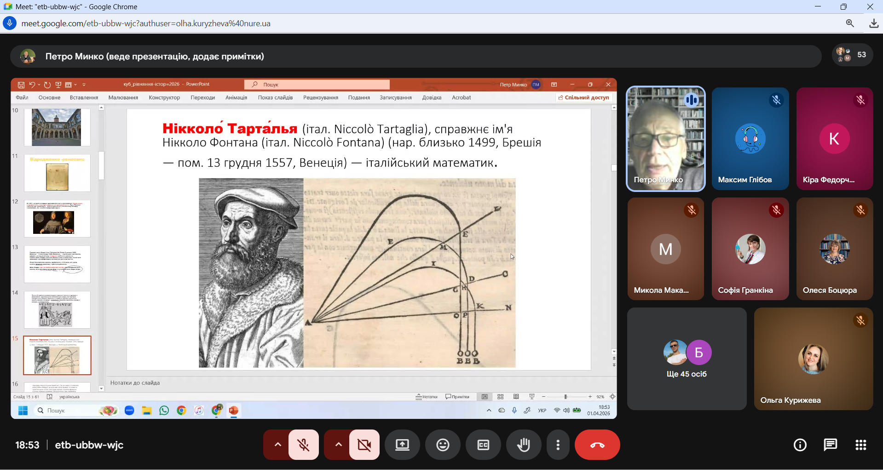883x470 pixels.
Task: Click the present screen icon
Action: tap(402, 445)
